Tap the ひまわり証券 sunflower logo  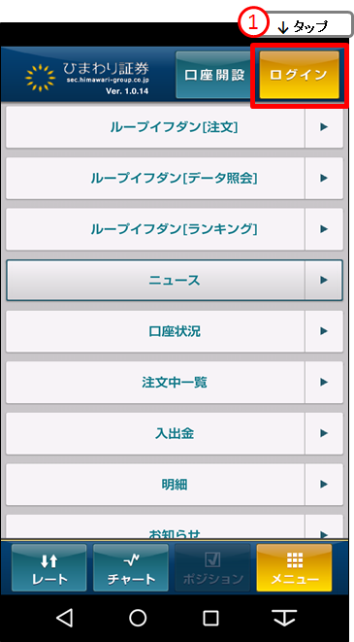pos(40,77)
